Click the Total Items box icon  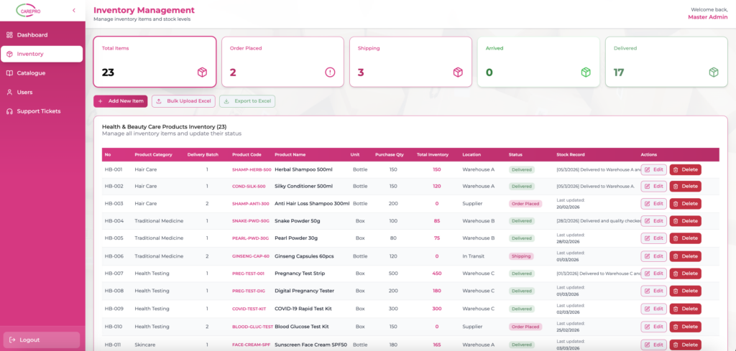click(x=202, y=72)
